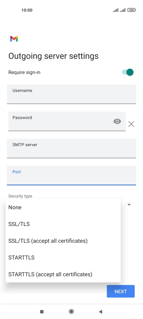Disable the Require sign-in switch
Image resolution: width=143 pixels, height=319 pixels.
[128, 72]
